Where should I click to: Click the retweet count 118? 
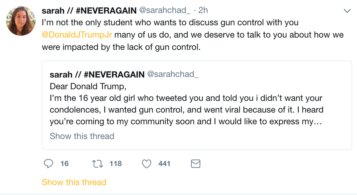coord(115,164)
